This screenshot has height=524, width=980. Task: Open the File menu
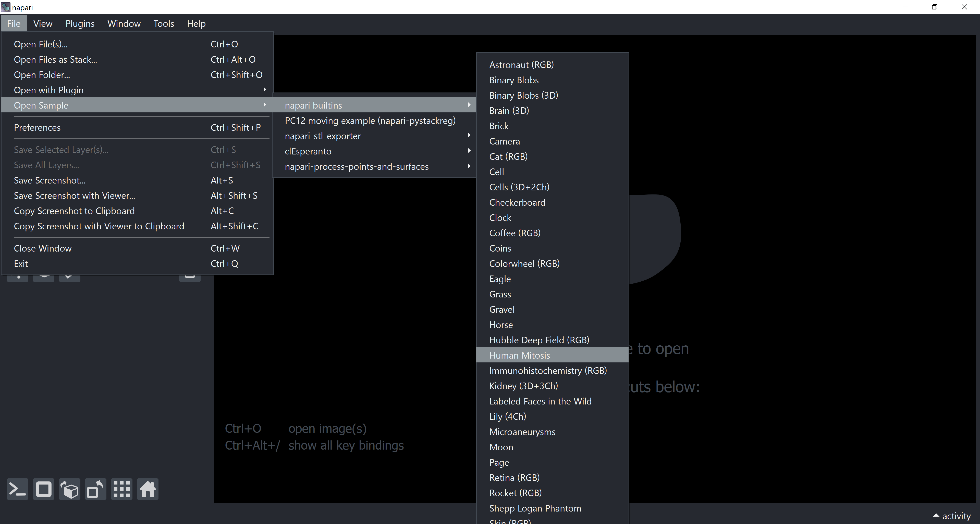coord(14,23)
